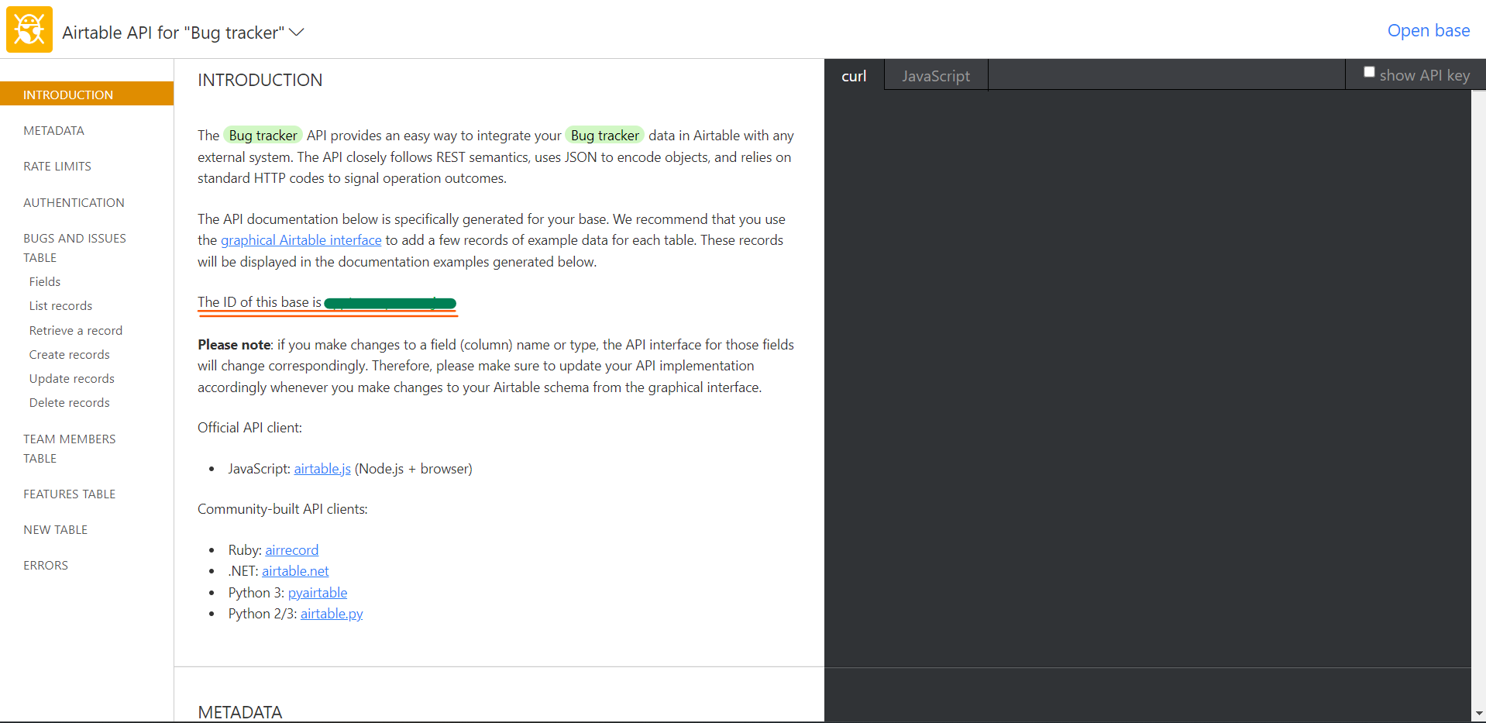This screenshot has width=1486, height=723.
Task: Click the Bug tracker base icon
Action: pyautogui.click(x=29, y=29)
